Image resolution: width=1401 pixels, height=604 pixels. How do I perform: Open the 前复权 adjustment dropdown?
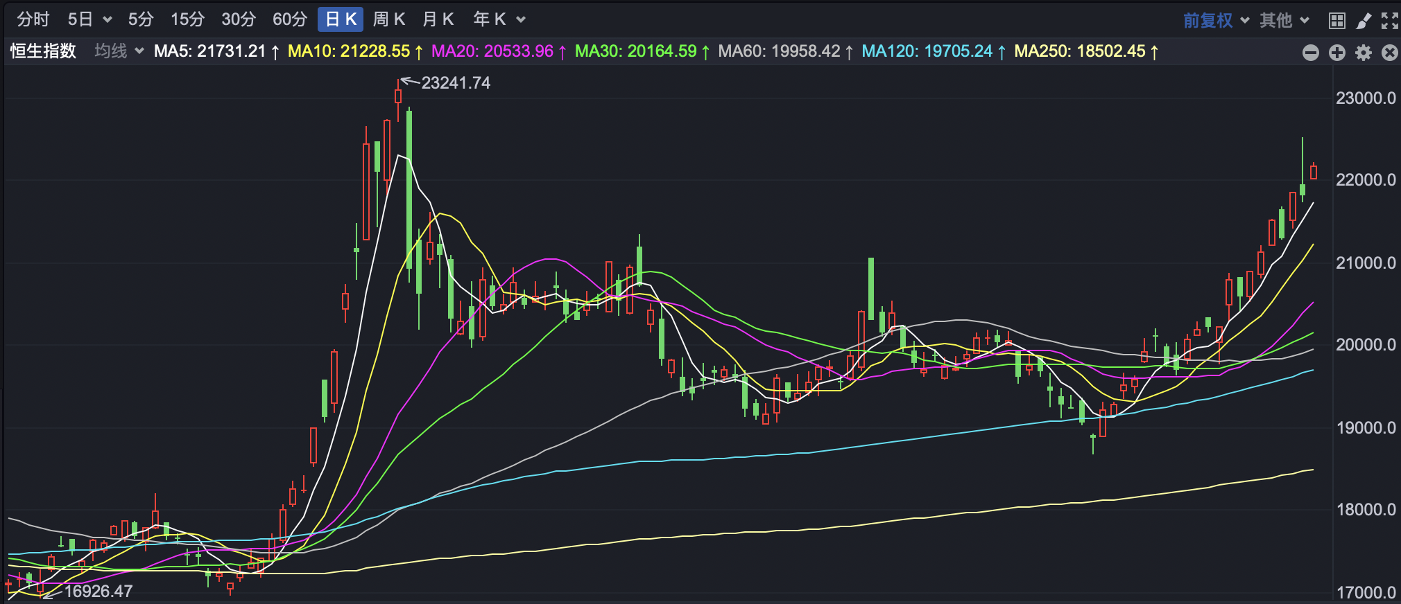[x=1215, y=20]
